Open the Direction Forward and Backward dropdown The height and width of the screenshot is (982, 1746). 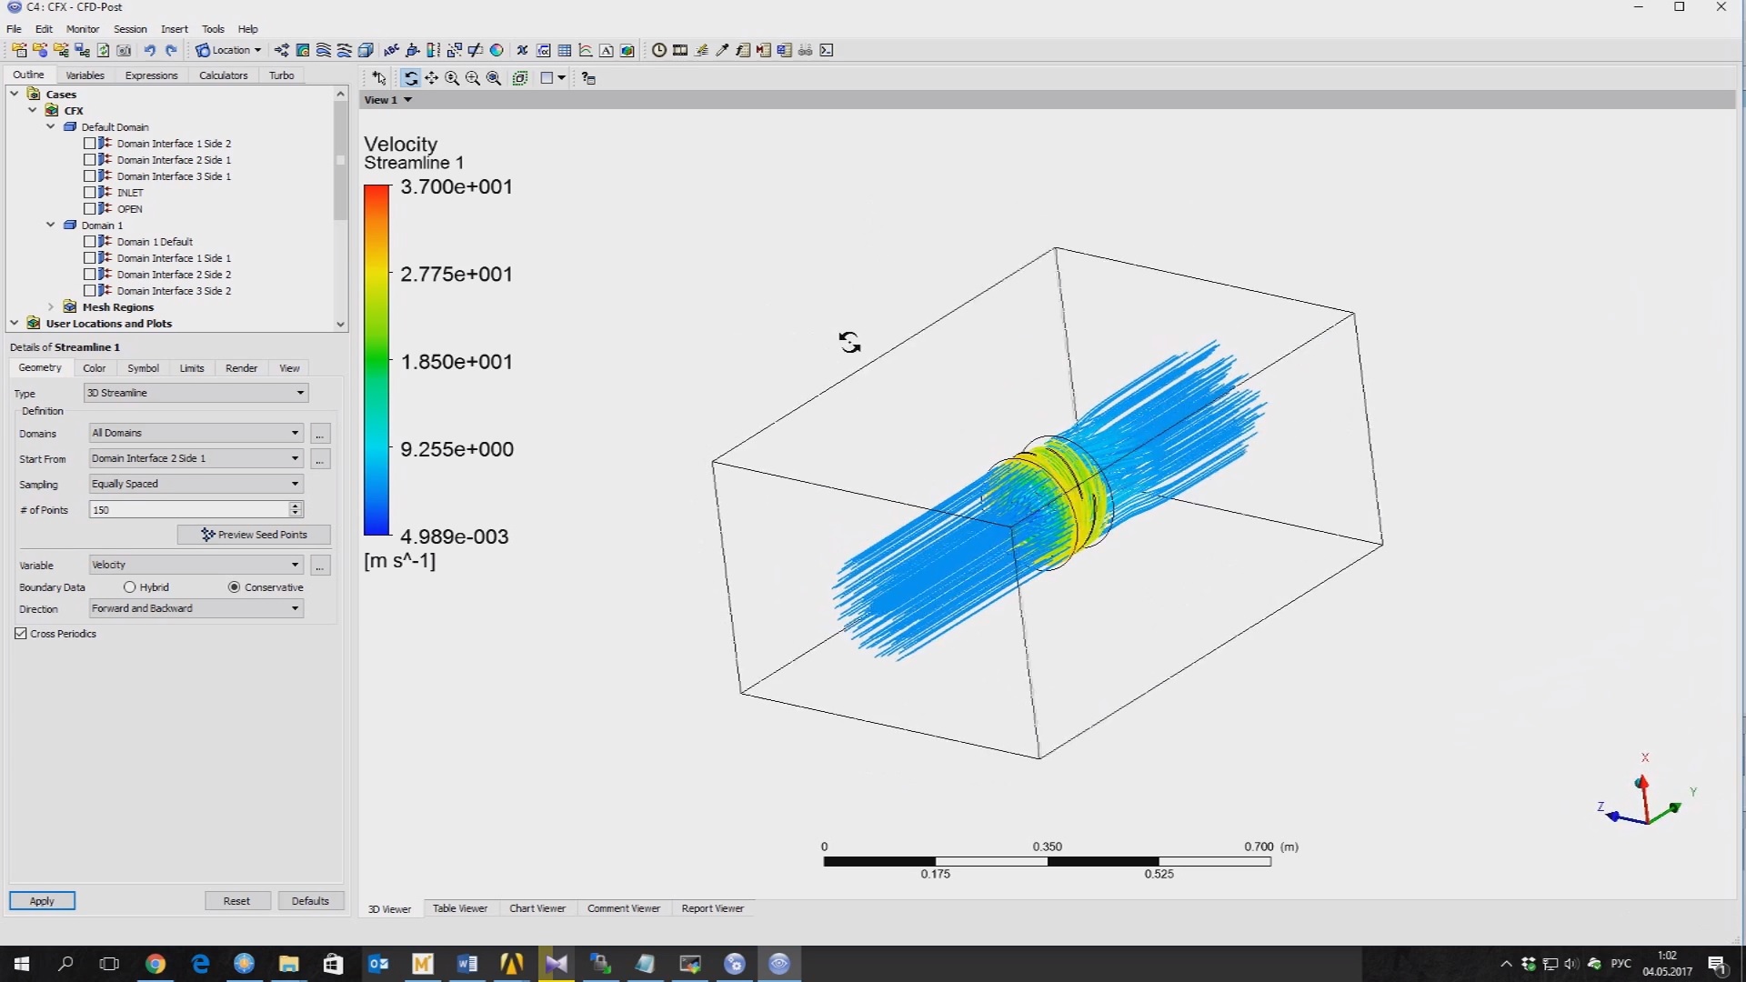[196, 608]
